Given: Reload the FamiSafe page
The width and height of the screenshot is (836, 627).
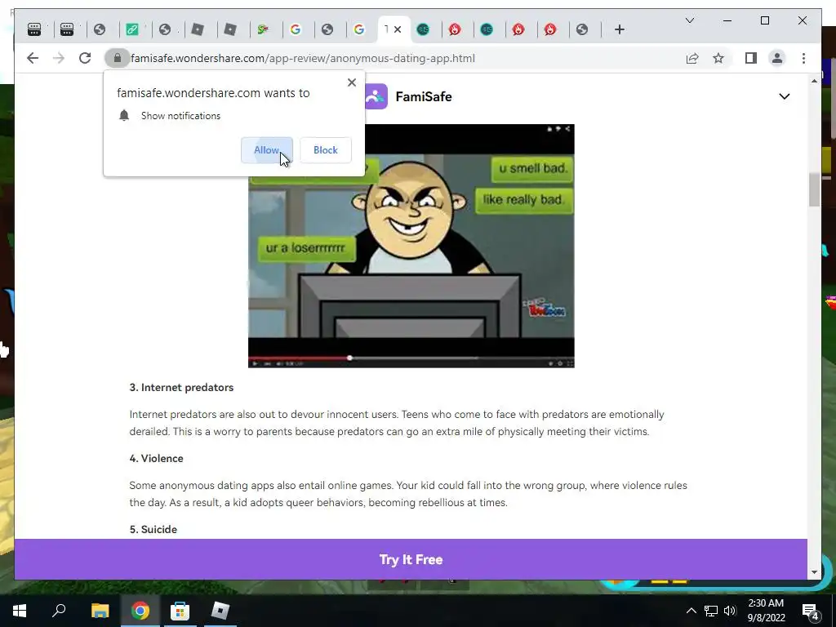Looking at the screenshot, I should click(x=85, y=58).
